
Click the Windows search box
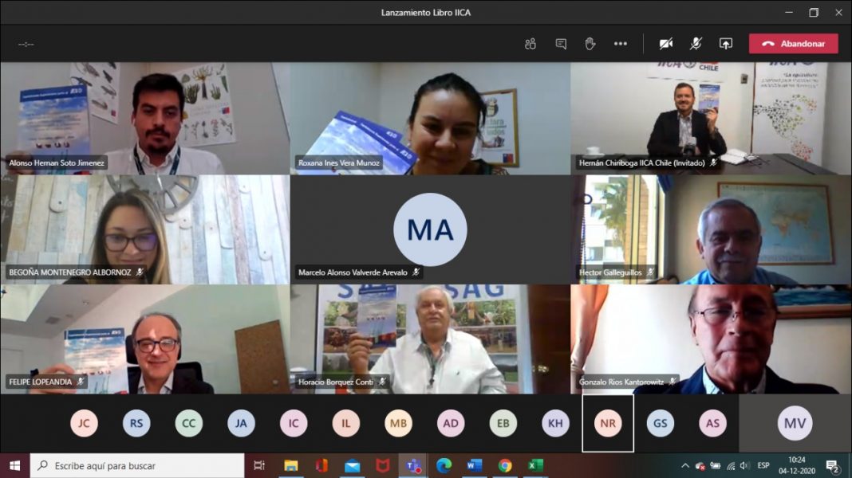137,465
